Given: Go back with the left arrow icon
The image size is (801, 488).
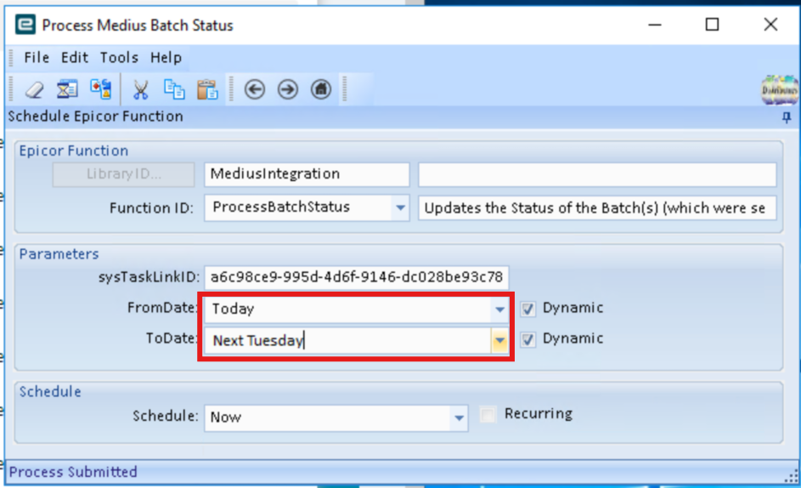Looking at the screenshot, I should [254, 89].
